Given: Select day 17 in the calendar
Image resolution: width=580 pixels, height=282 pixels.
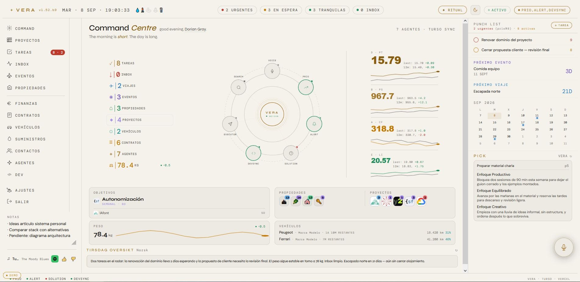Looking at the screenshot, I should click(x=523, y=123).
